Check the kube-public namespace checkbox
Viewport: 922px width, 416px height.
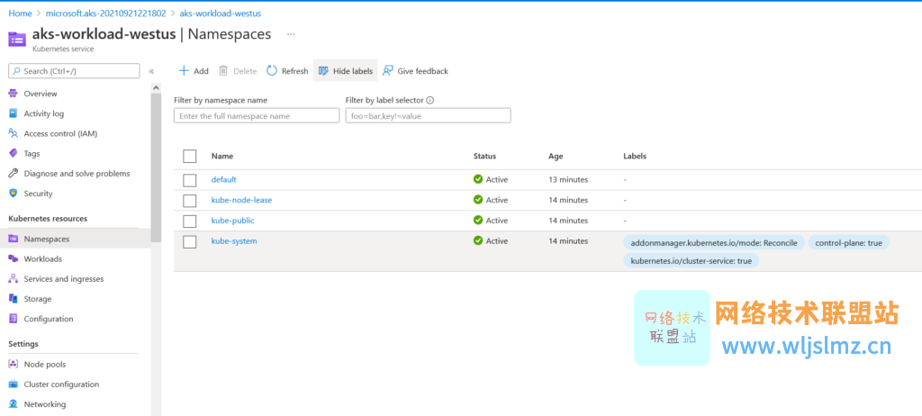189,222
